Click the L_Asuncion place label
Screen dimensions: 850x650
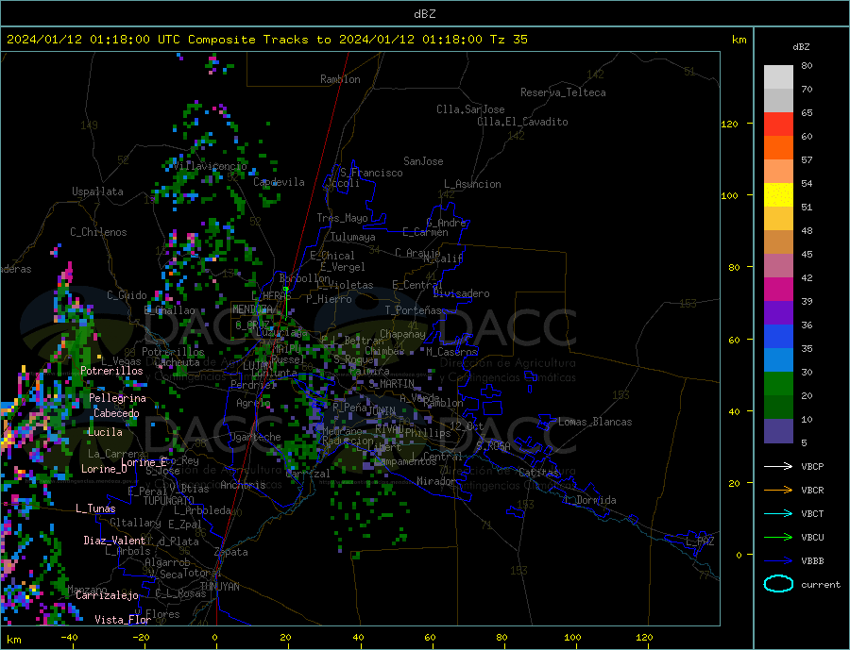point(473,184)
